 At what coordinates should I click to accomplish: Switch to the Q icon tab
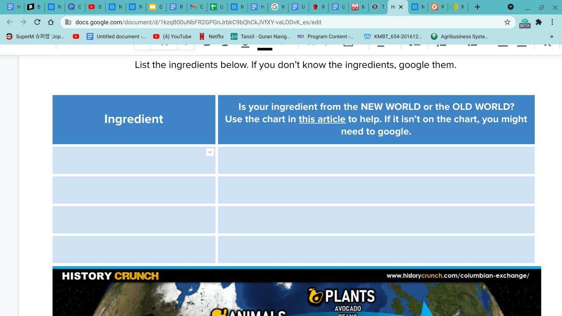(75, 7)
